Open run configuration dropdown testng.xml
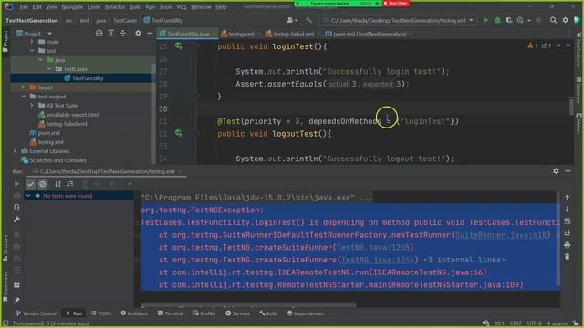The width and height of the screenshot is (584, 328). point(398,20)
